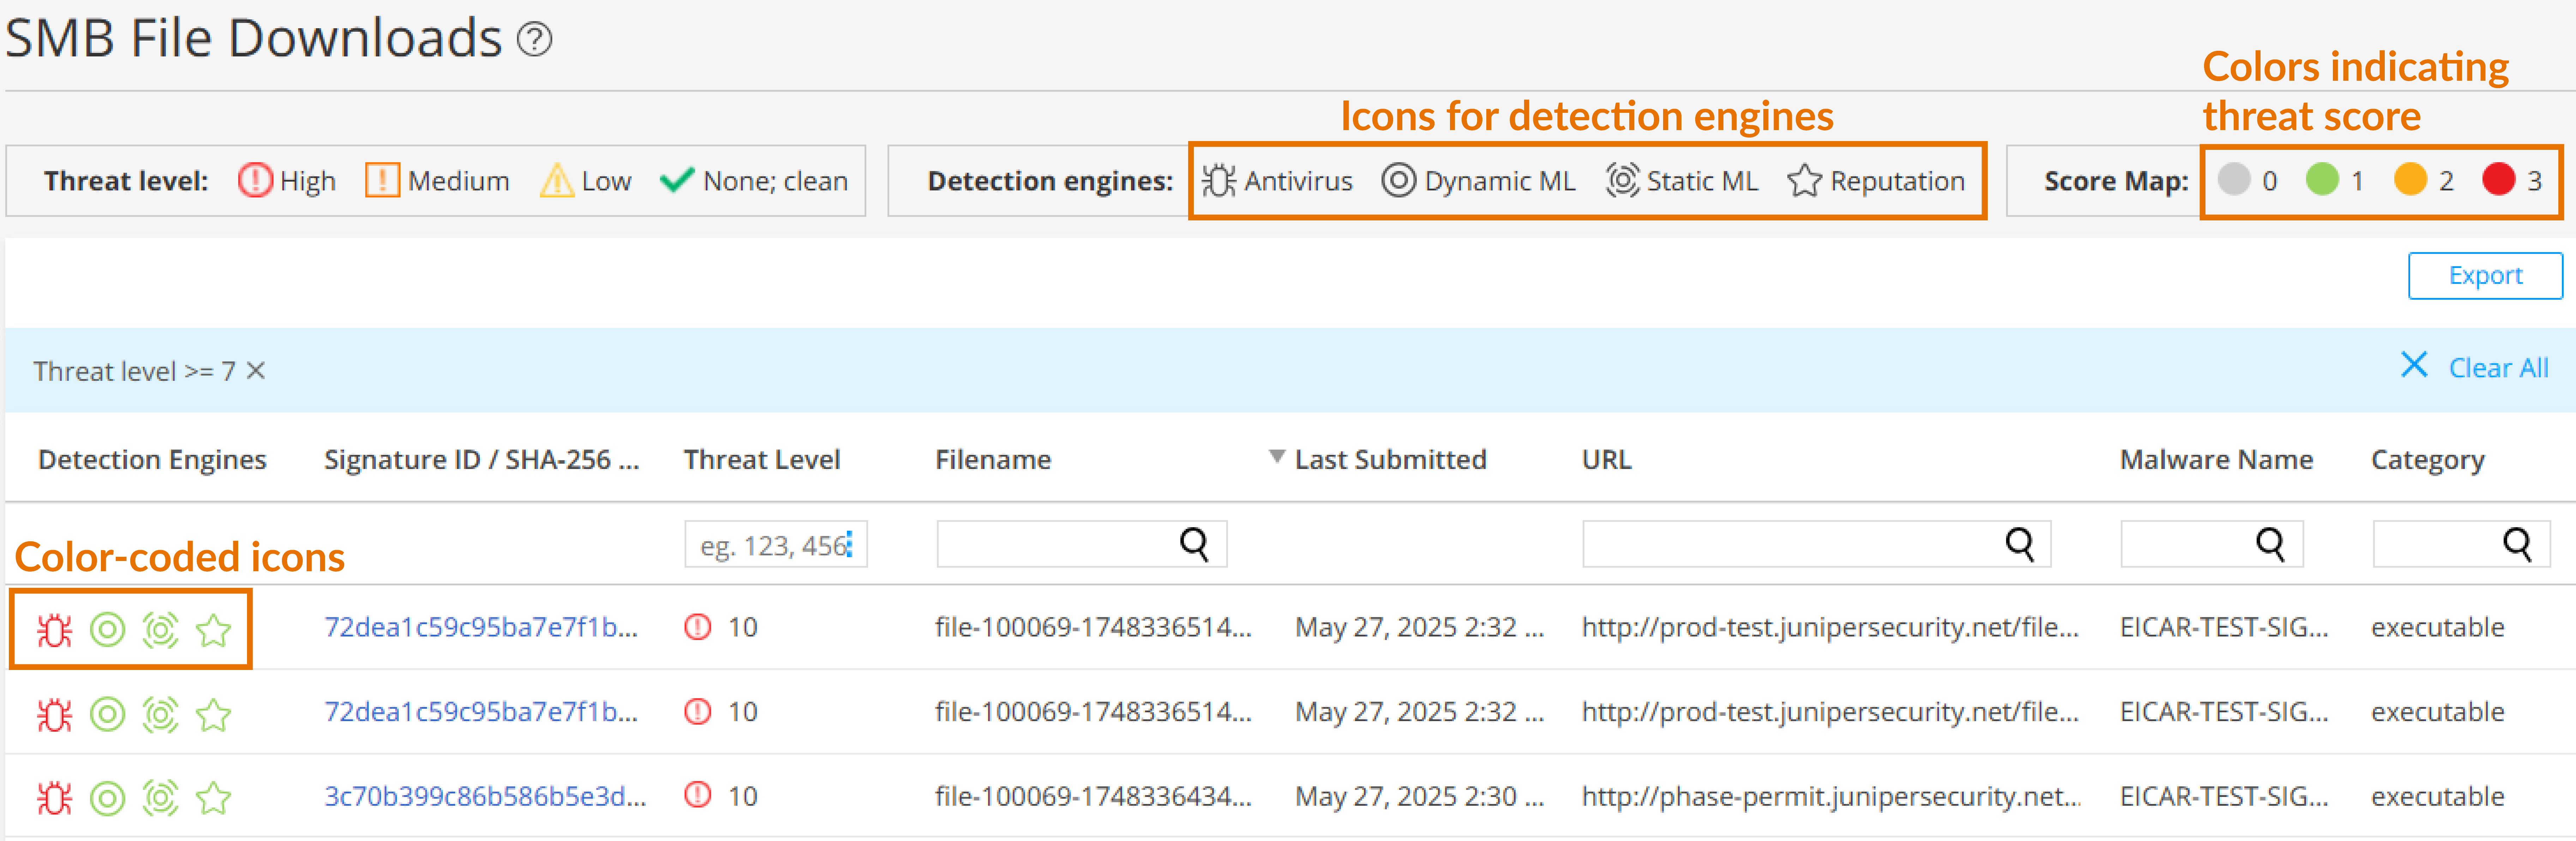Click red antivirus bug icon in first row

[x=54, y=630]
